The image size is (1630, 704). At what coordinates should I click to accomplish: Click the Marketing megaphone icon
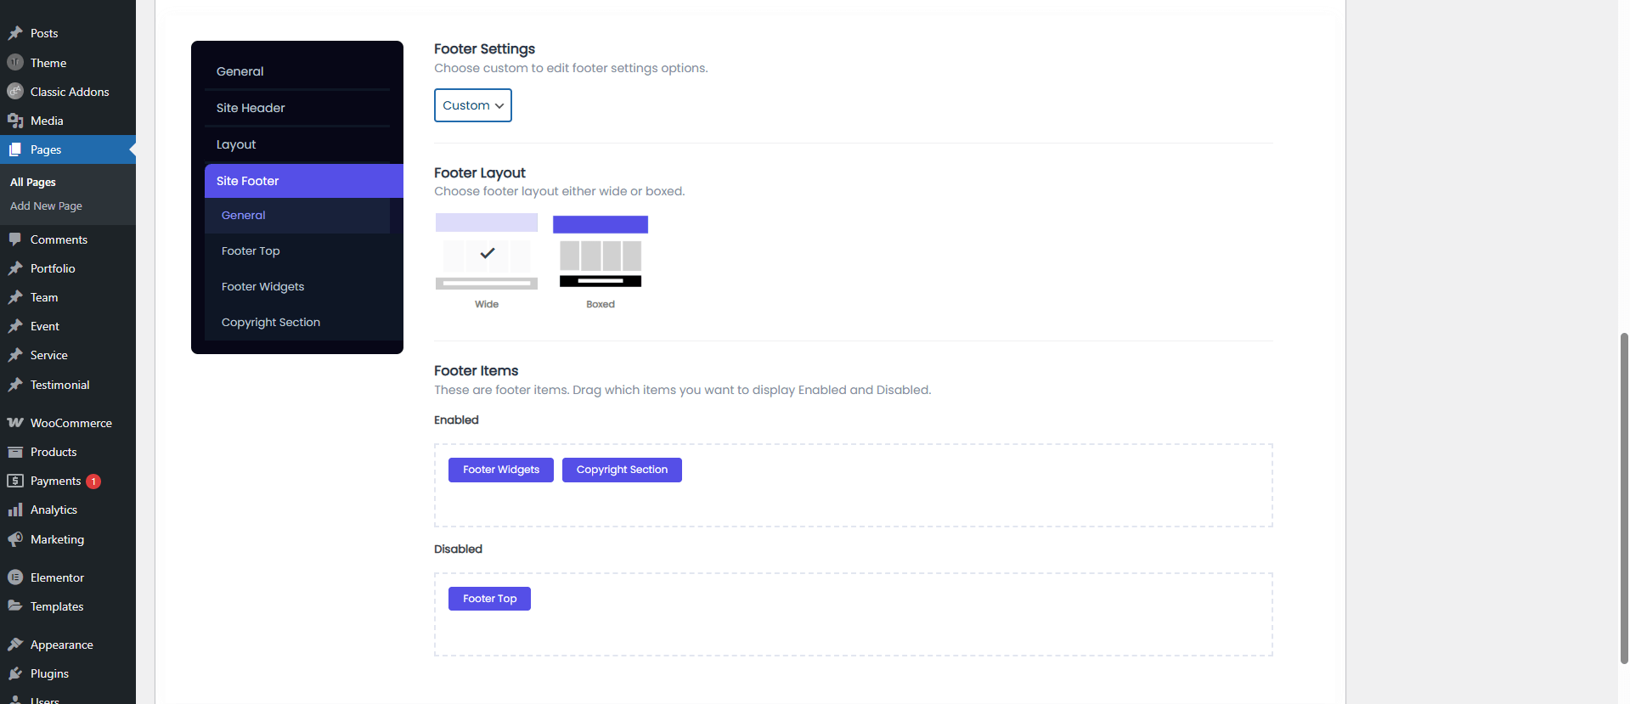point(15,539)
